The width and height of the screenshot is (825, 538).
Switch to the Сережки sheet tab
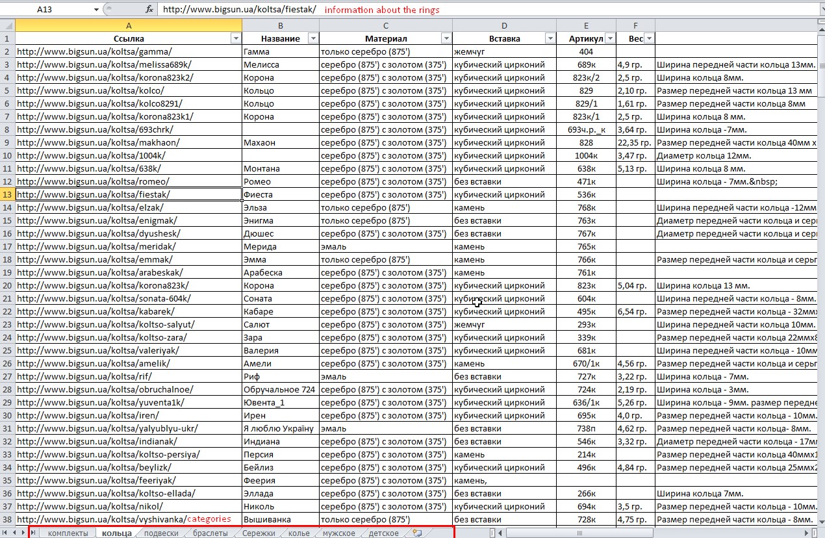click(259, 533)
